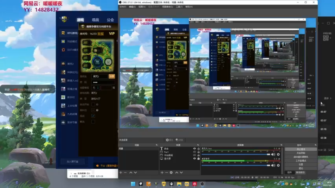Select the Scene Transitions tab in Controls dock
The width and height of the screenshot is (335, 188).
(300, 173)
